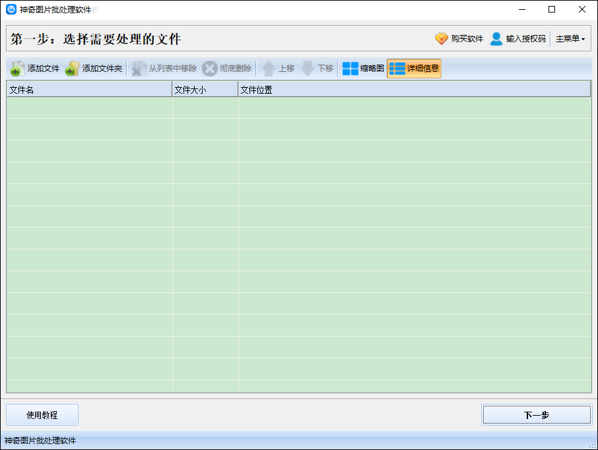Click the 添加文件夹 add folder icon
Viewport: 598px width, 450px height.
click(71, 68)
